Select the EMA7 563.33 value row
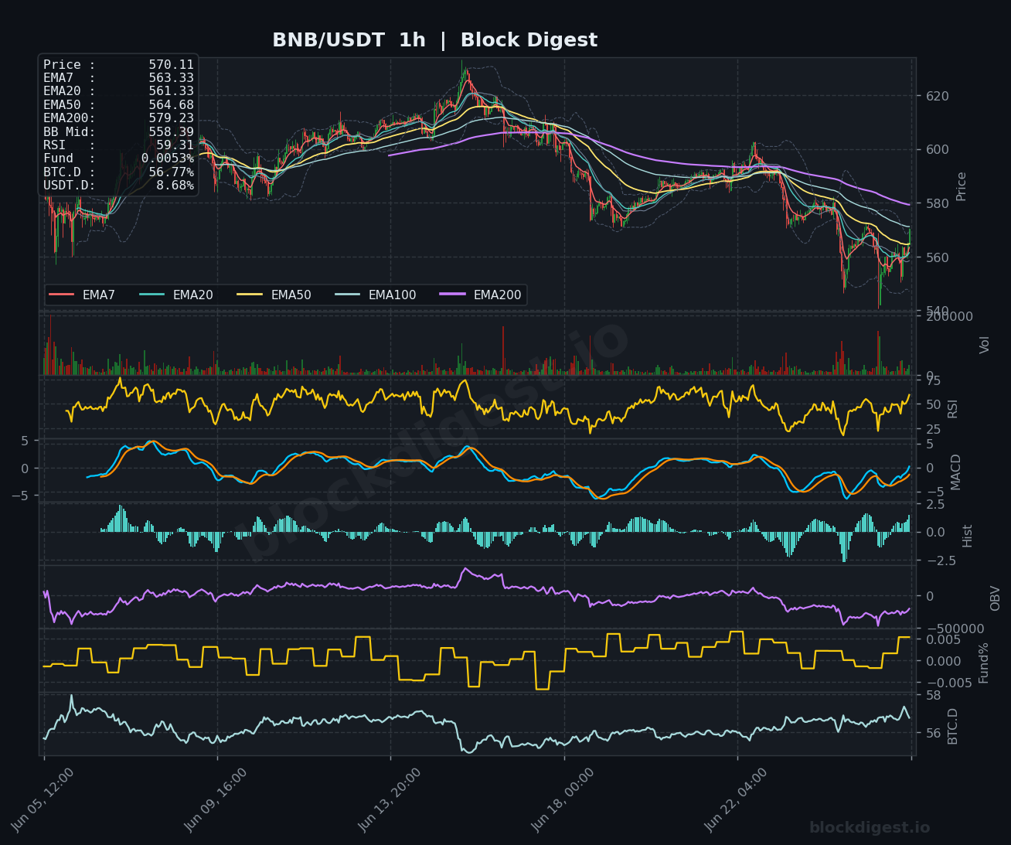 (118, 78)
